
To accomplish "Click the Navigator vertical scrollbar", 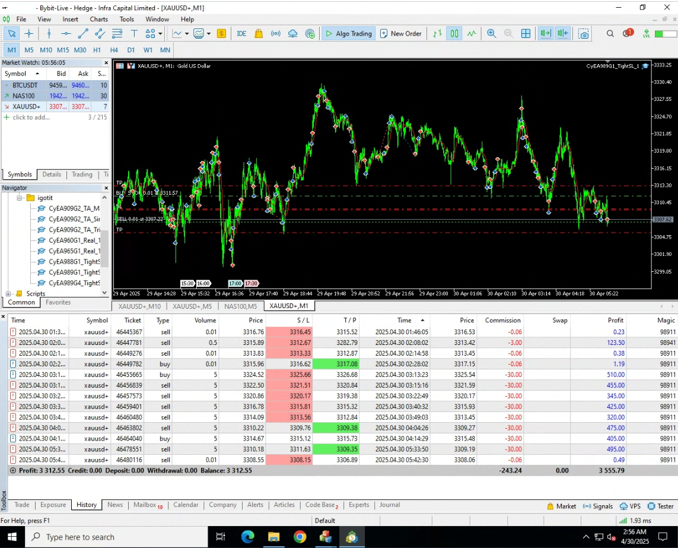I will point(104,250).
